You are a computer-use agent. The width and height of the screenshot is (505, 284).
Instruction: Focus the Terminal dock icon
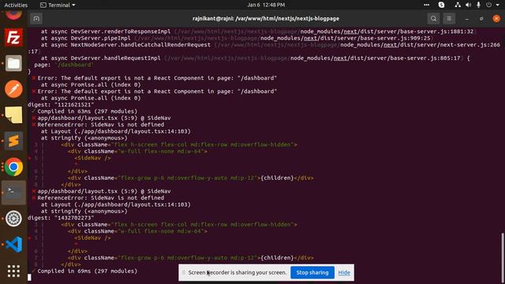(13, 192)
